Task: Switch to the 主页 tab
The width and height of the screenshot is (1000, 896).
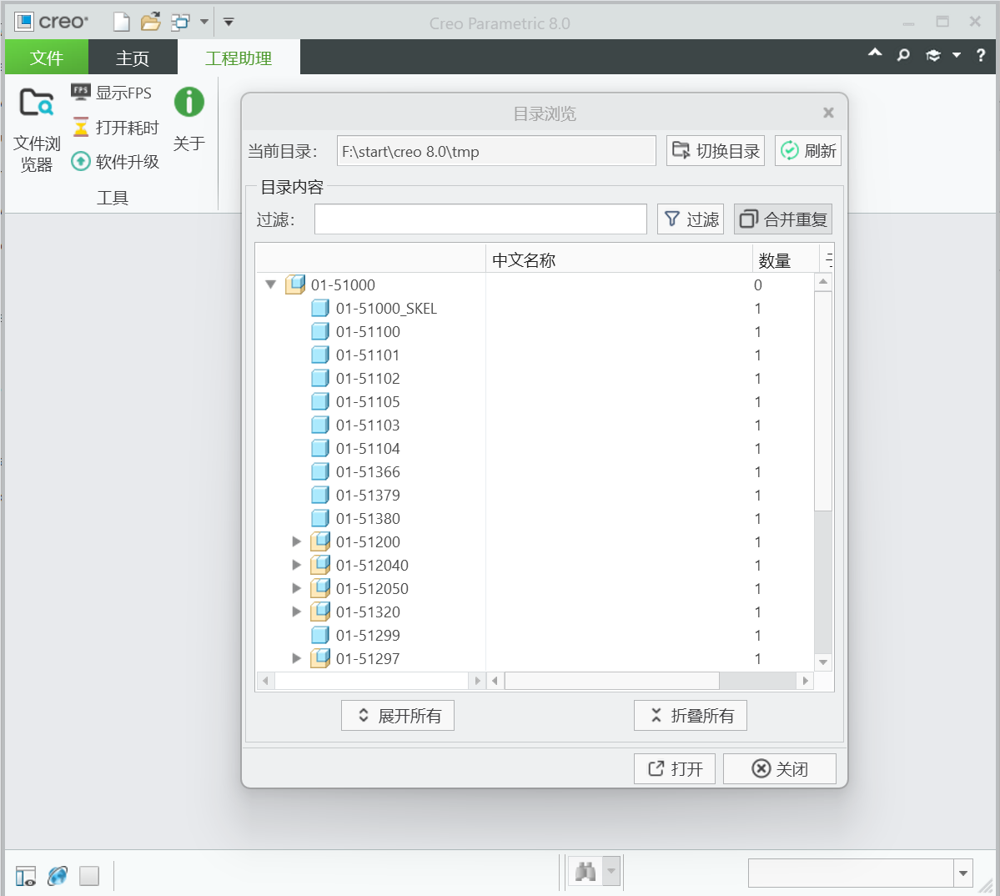Action: [x=133, y=58]
